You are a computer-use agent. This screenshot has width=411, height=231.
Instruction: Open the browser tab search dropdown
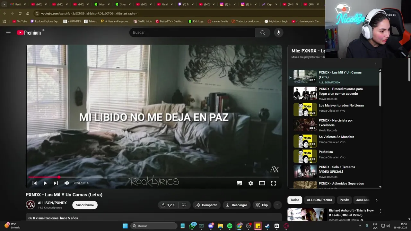[x=4, y=4]
